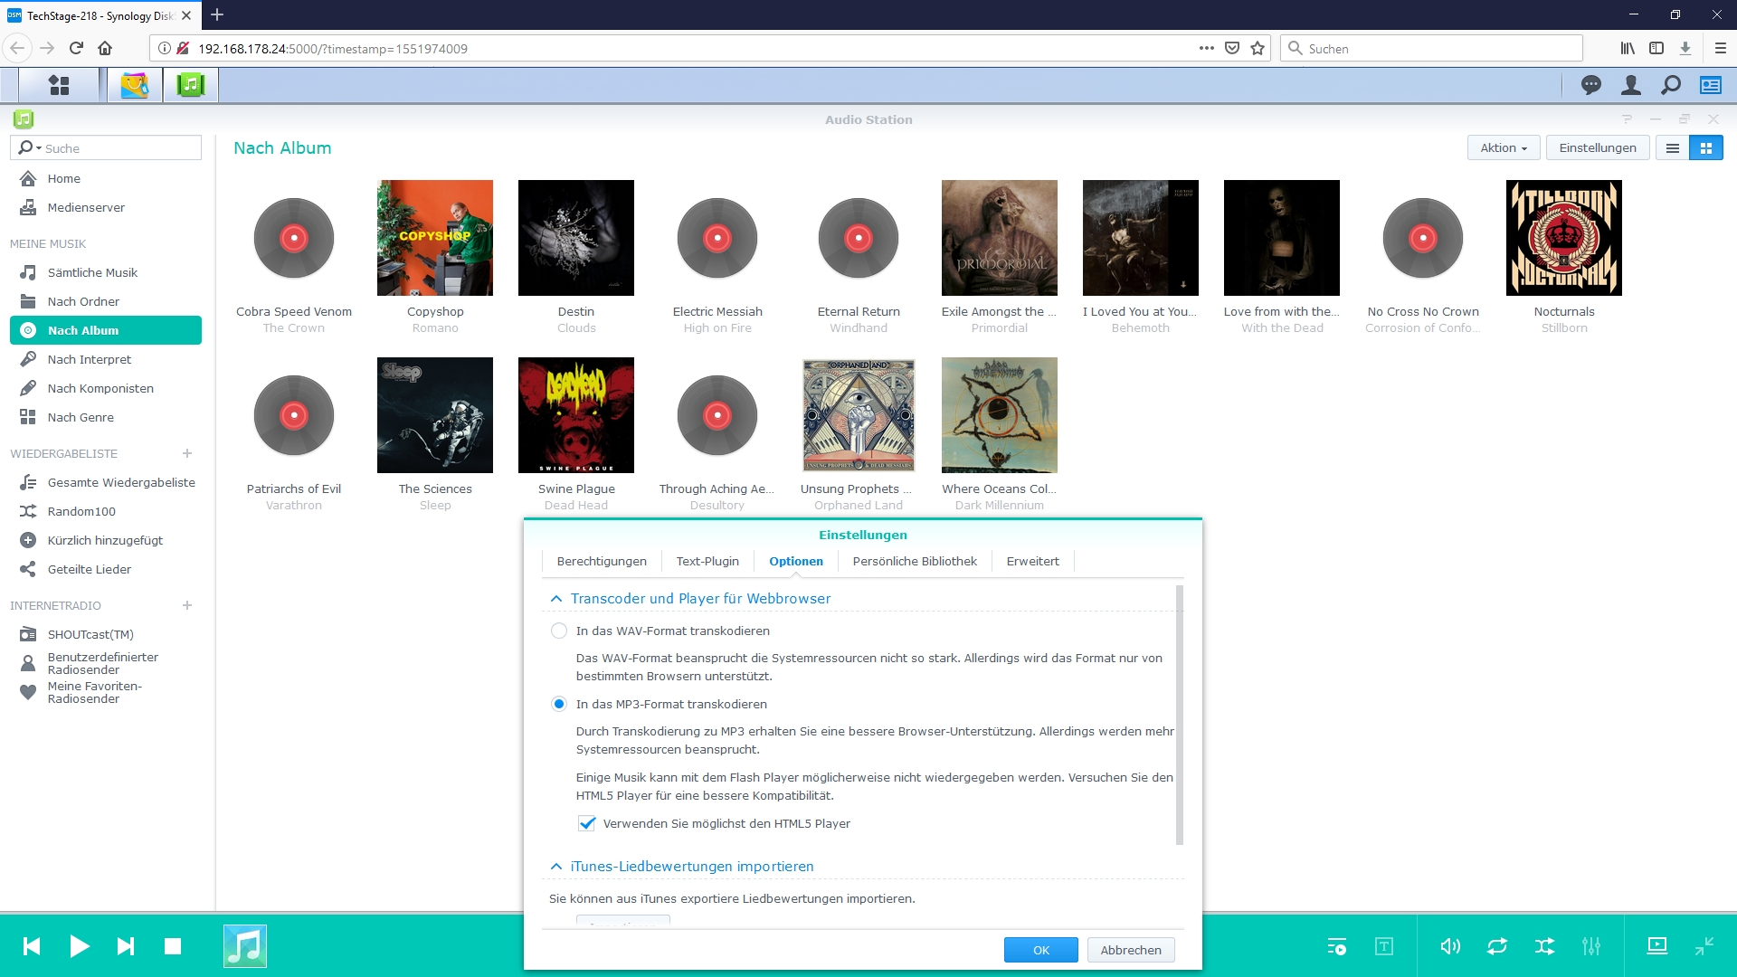Open DSM main menu grid icon
Viewport: 1737px width, 977px height.
pyautogui.click(x=59, y=85)
